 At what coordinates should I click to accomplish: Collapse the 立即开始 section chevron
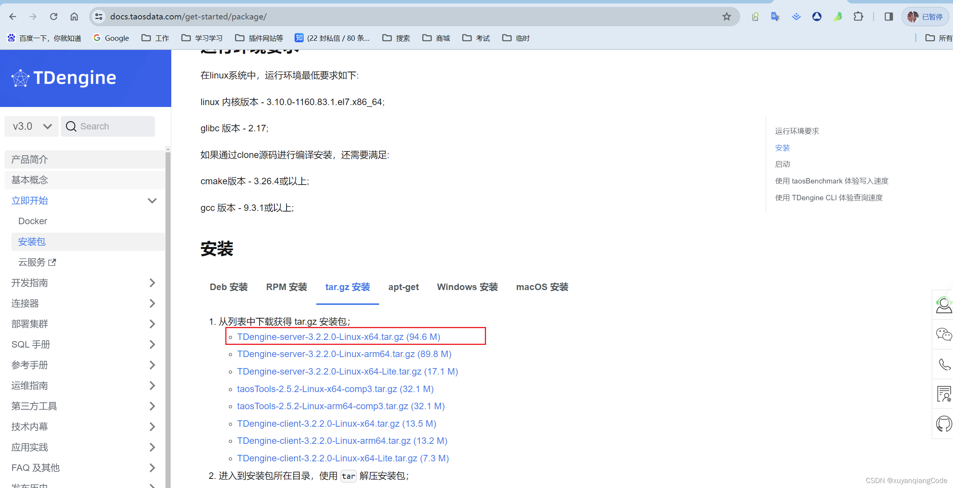(152, 201)
